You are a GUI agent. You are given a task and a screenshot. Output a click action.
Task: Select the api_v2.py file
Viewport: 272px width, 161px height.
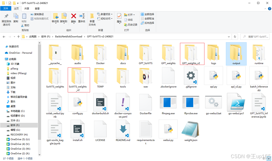(236, 78)
